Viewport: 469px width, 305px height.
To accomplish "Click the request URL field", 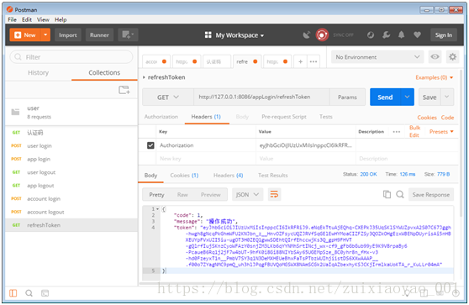I will (x=261, y=97).
